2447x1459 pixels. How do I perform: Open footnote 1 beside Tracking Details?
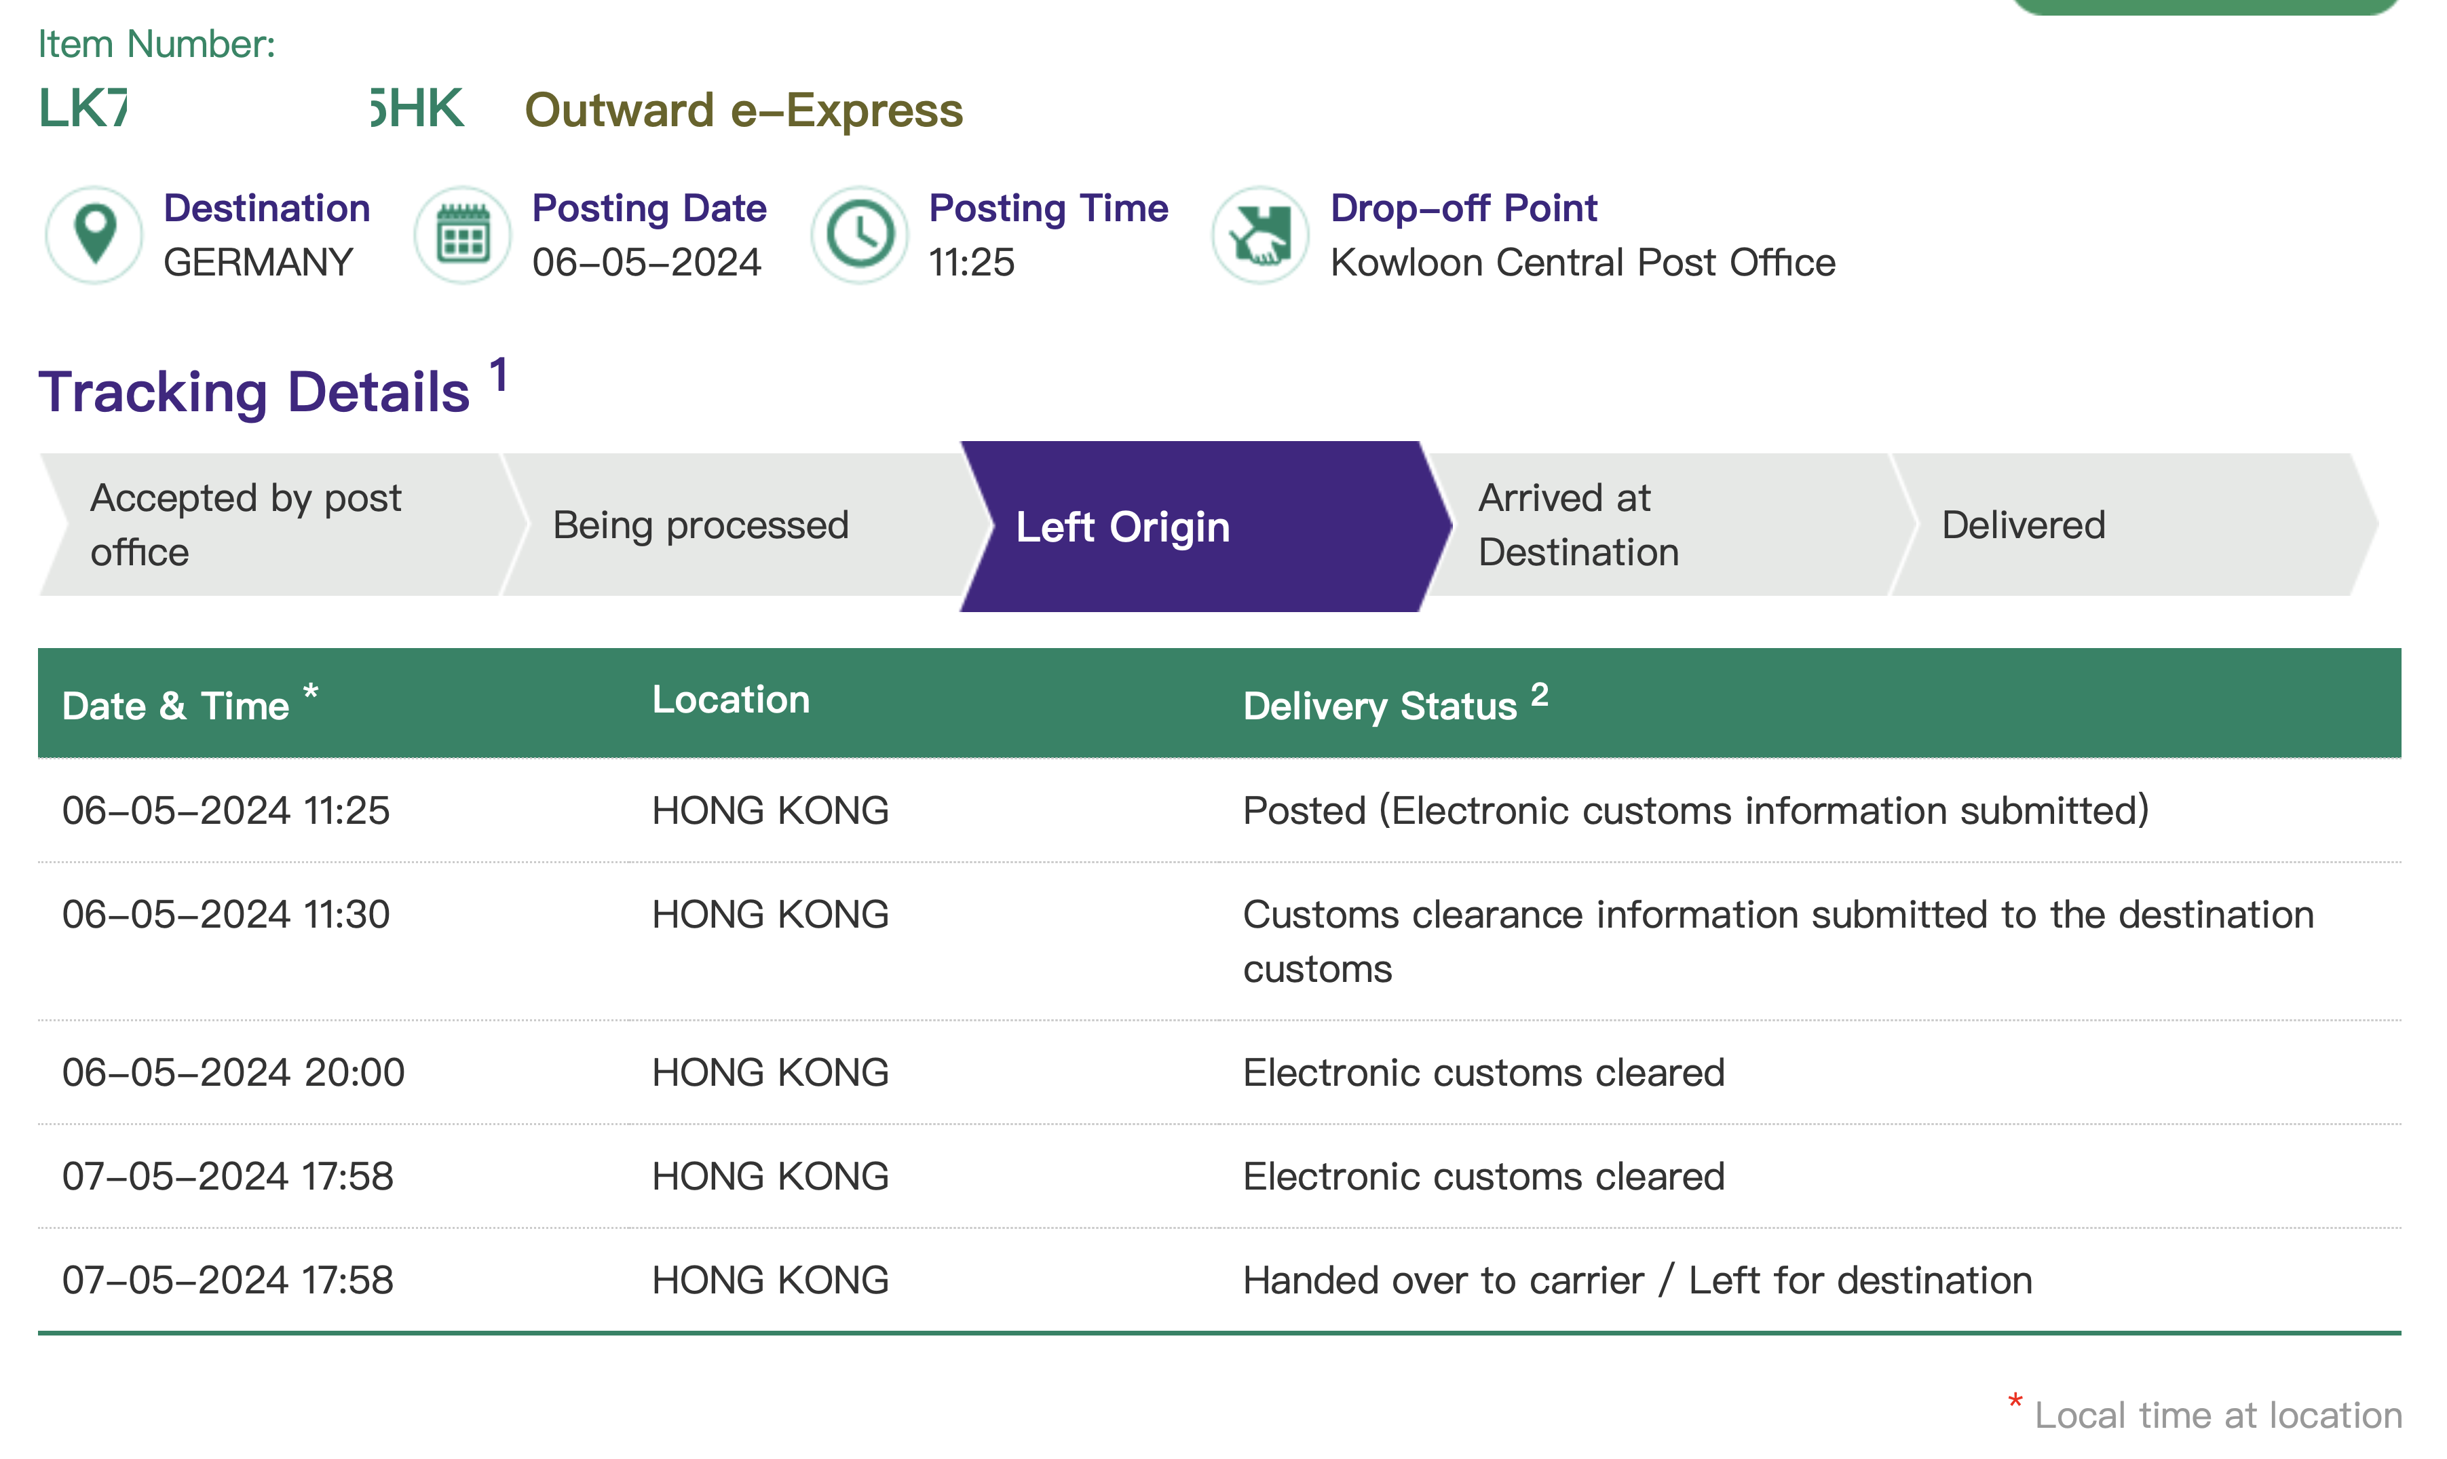499,375
